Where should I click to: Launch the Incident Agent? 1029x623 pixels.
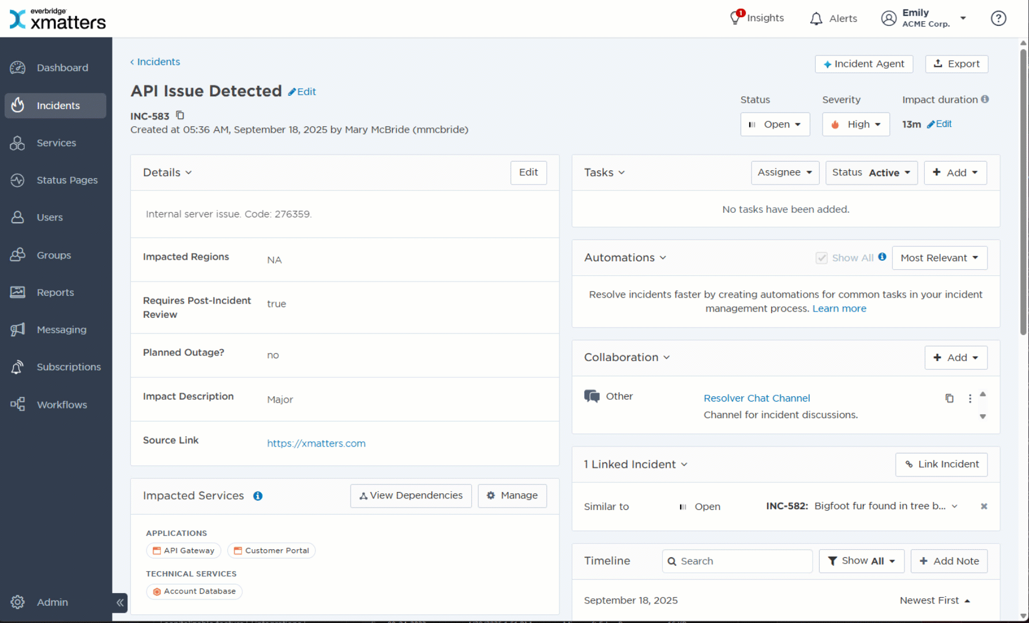[x=864, y=64]
